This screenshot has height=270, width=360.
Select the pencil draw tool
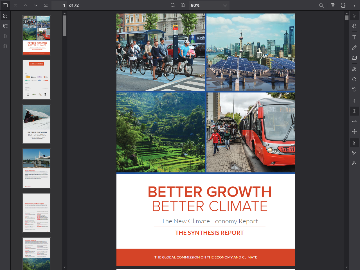[x=354, y=48]
